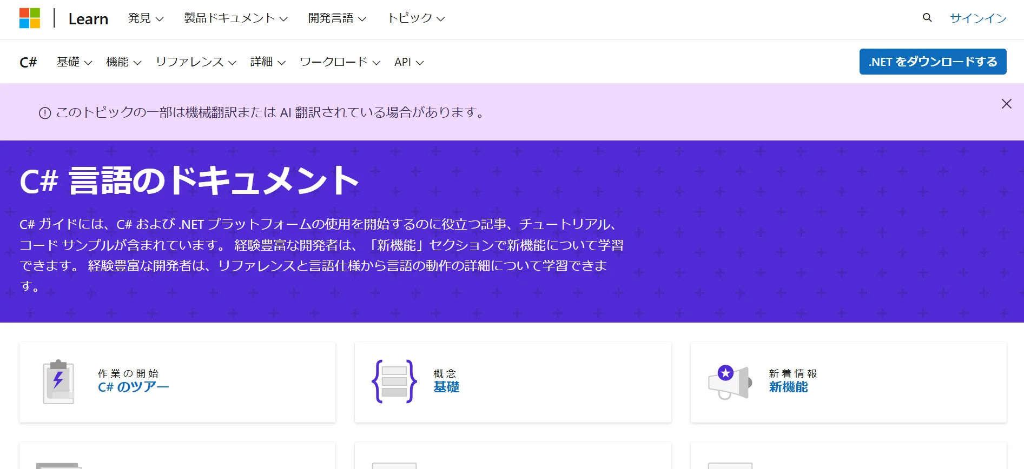1024x469 pixels.
Task: Open the C# のツアー link
Action: click(x=133, y=387)
